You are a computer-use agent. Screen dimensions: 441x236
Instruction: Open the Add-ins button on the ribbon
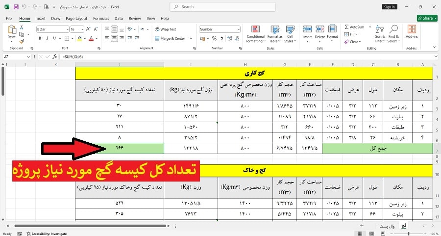click(x=412, y=33)
